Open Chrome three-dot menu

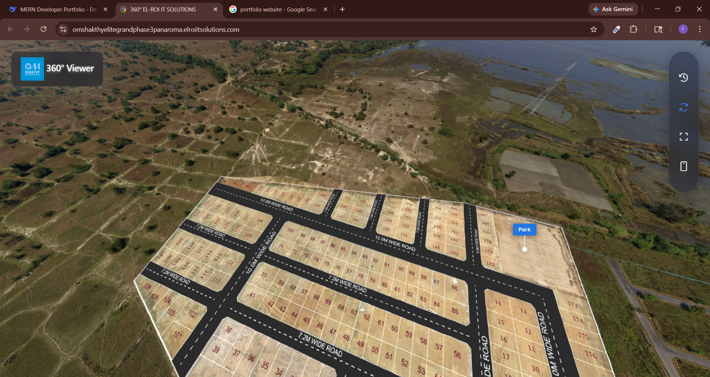point(700,29)
